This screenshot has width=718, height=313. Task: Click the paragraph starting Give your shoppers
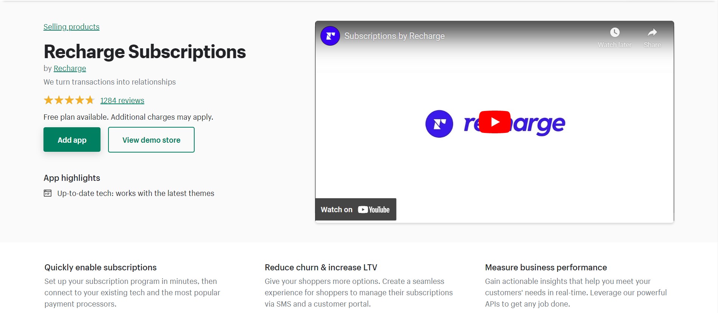359,293
